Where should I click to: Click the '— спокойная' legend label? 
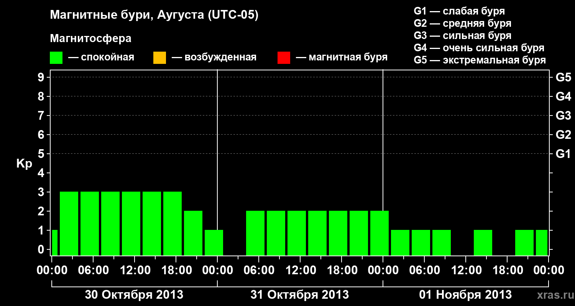pyautogui.click(x=101, y=57)
